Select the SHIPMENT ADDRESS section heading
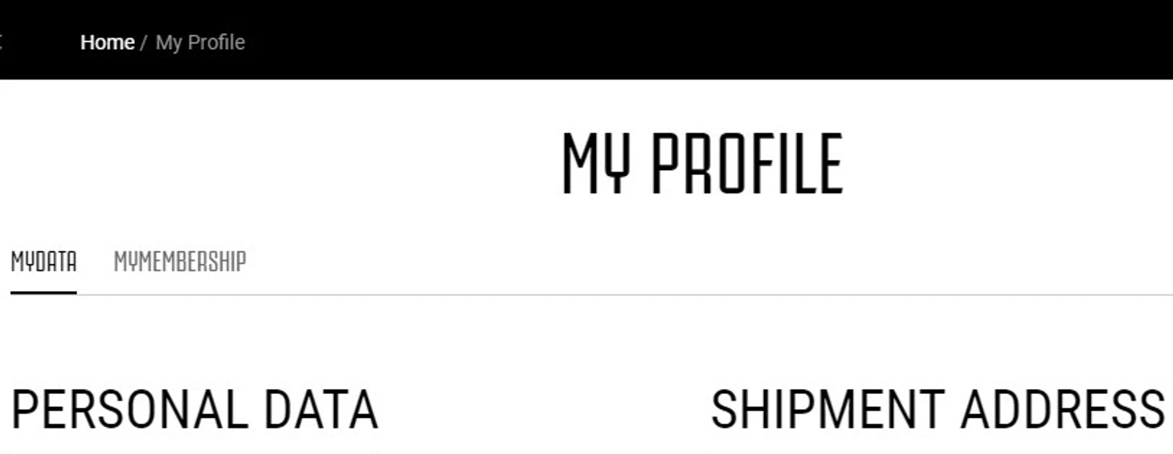This screenshot has height=454, width=1173. tap(938, 409)
